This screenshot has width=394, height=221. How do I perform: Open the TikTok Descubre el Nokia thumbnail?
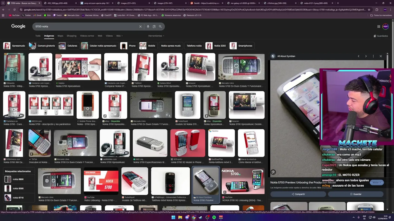39,143
